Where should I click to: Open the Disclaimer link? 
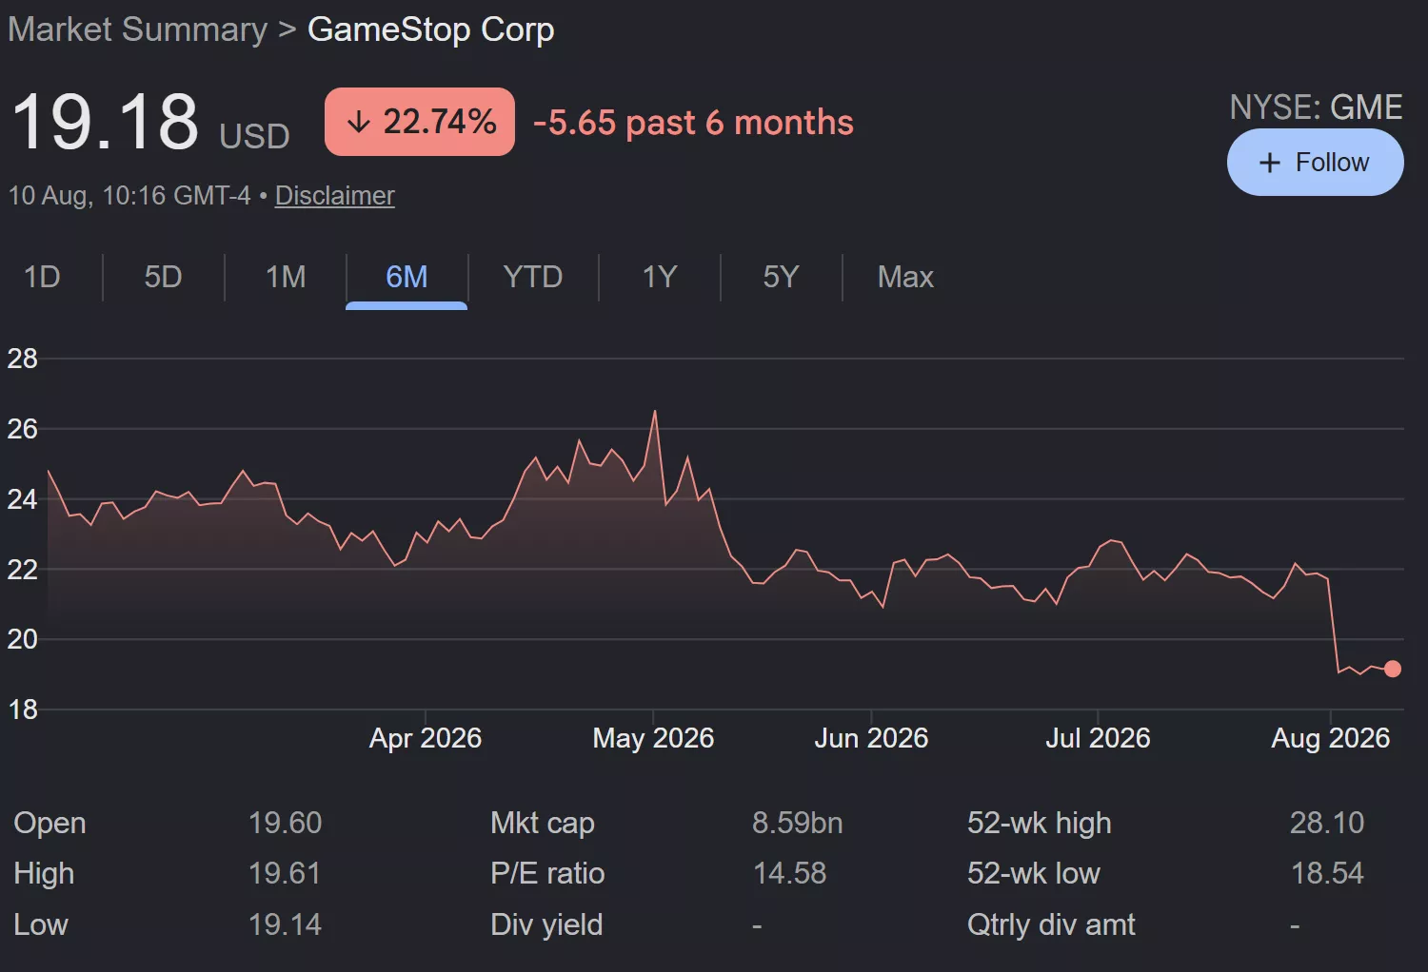pyautogui.click(x=334, y=196)
